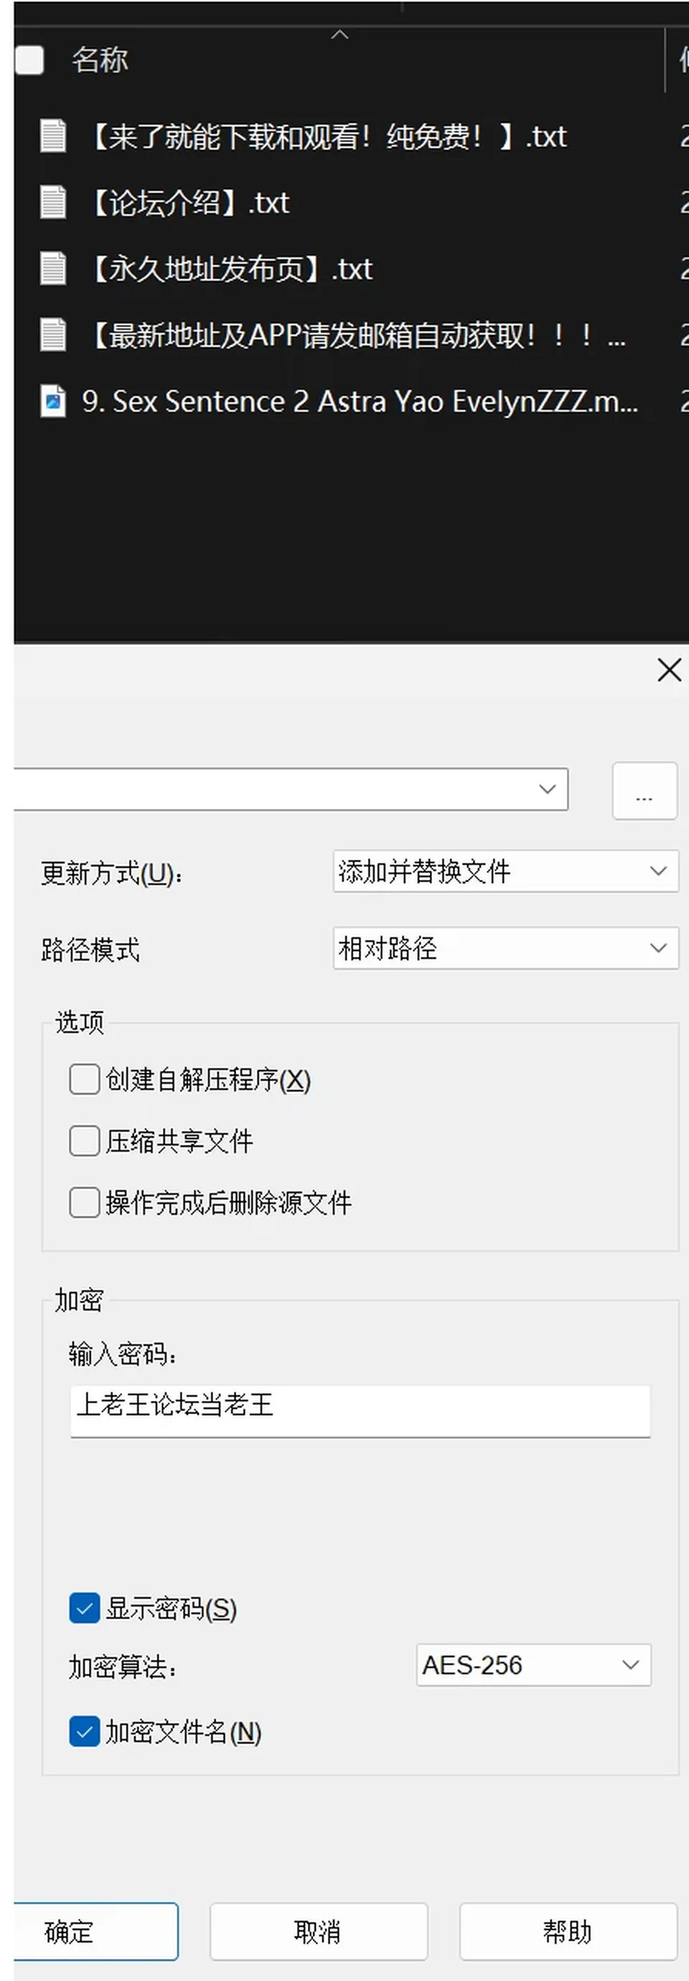Viewport: 689px width, 1981px height.
Task: Confirm with the 确定 button
Action: tap(95, 1931)
